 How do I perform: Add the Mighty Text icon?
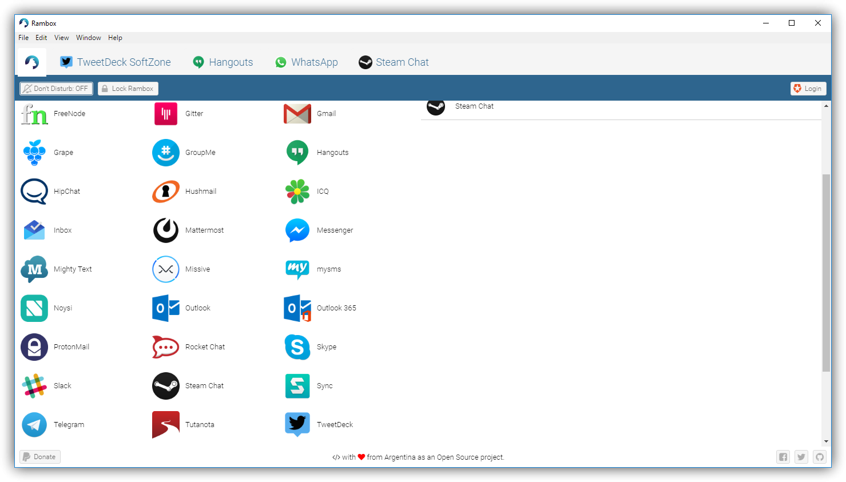click(34, 269)
